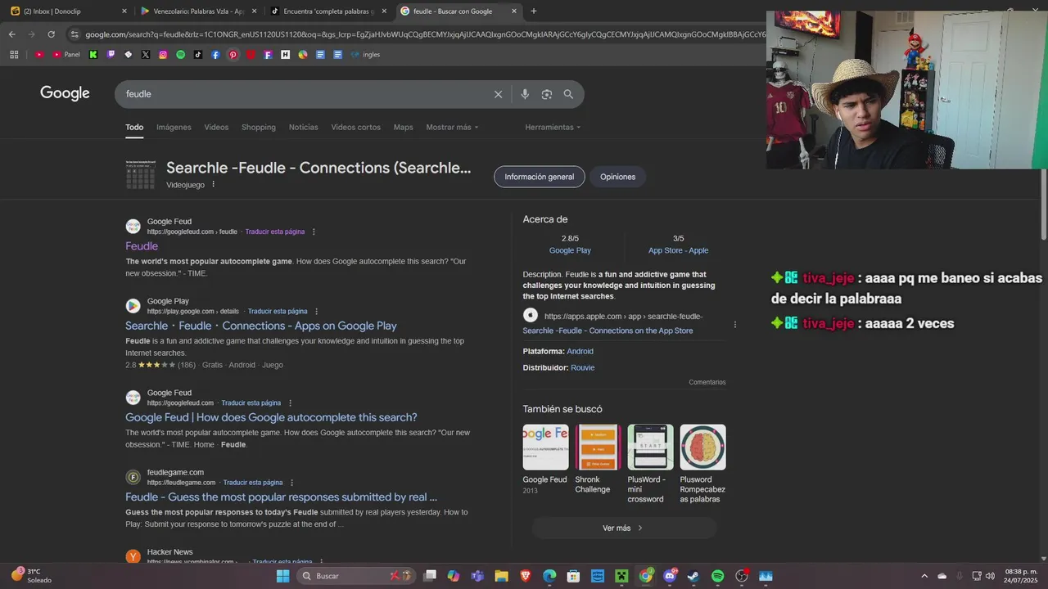The width and height of the screenshot is (1048, 589).
Task: Open the Twitch bookmark icon
Action: pyautogui.click(x=111, y=55)
